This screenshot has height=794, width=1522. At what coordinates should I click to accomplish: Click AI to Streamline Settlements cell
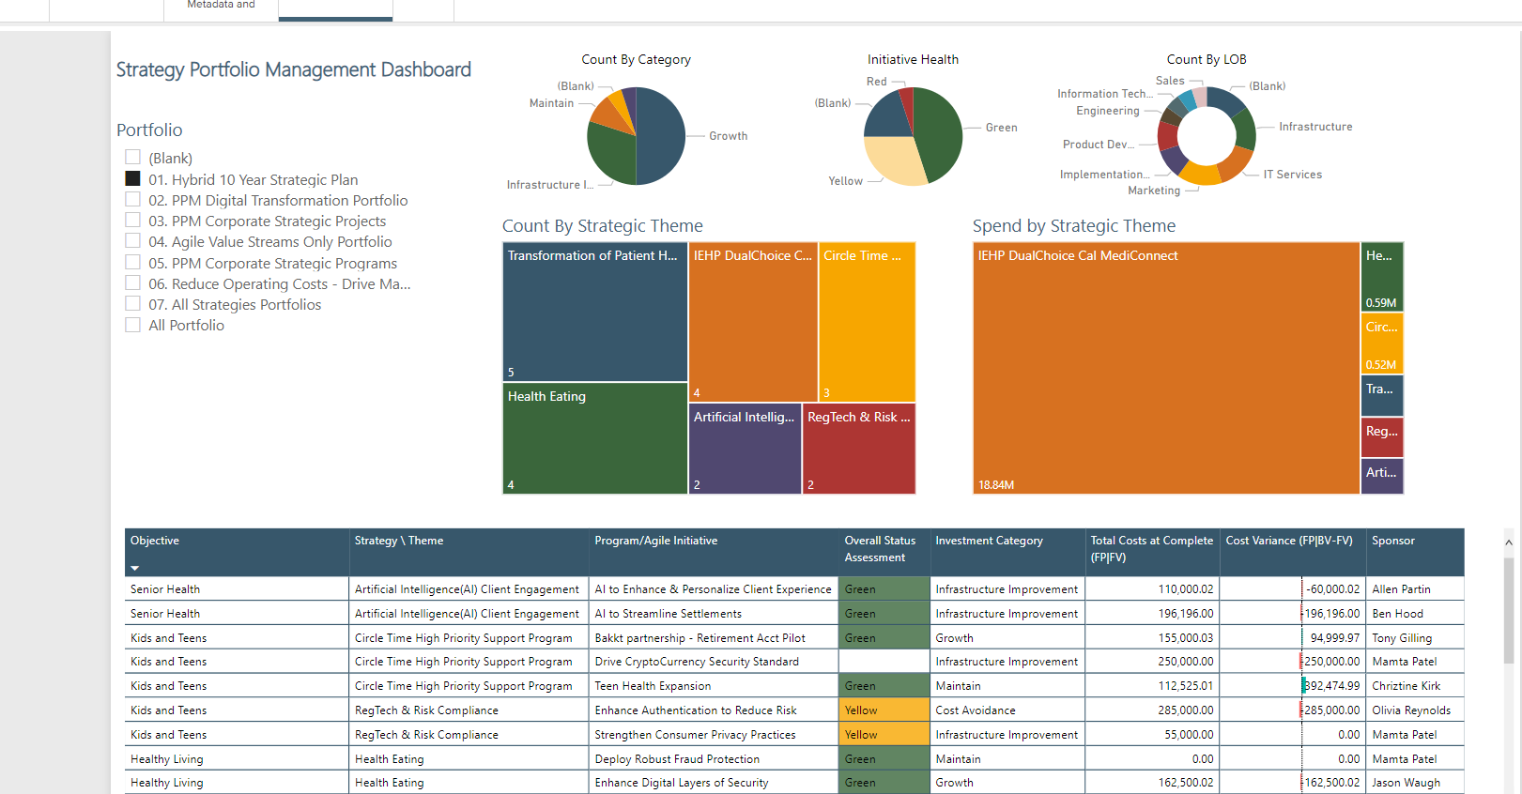(x=713, y=614)
